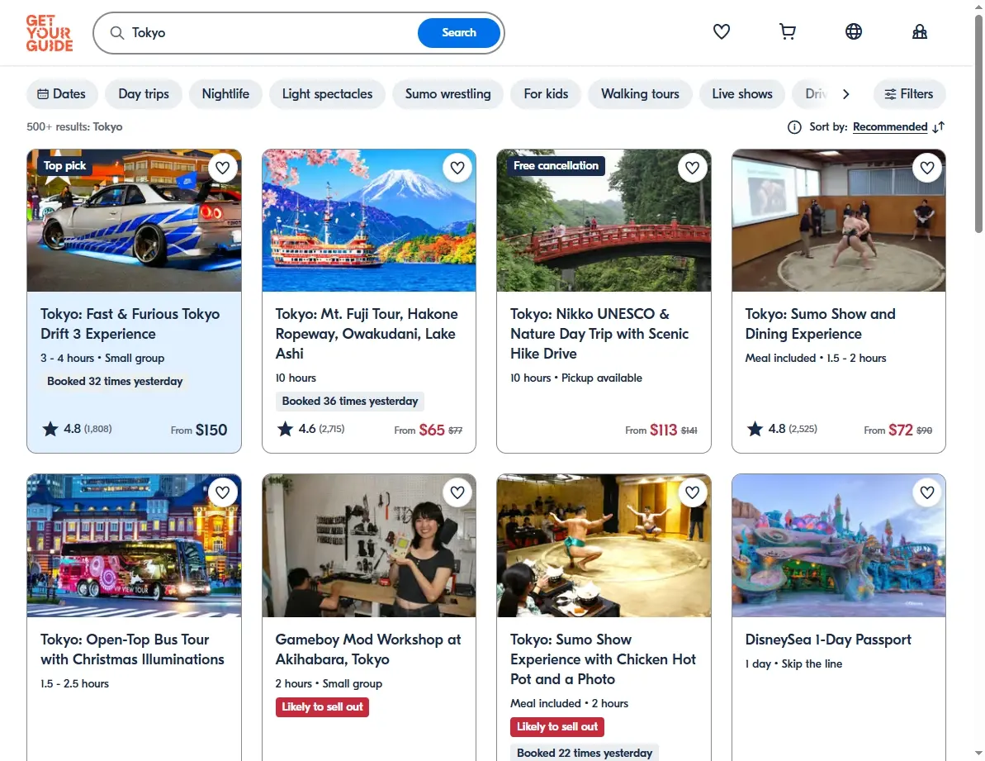Click Likely to sell out on Sumo Hot Pot card

(557, 726)
